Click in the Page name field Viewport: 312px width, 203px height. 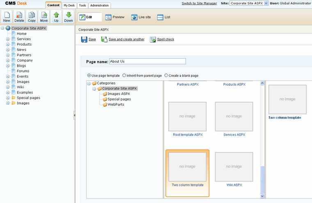(147, 61)
